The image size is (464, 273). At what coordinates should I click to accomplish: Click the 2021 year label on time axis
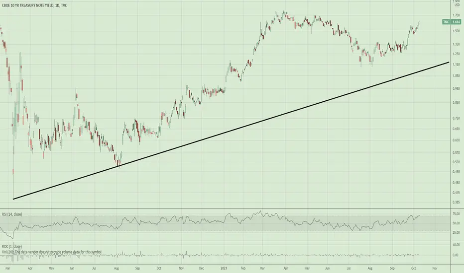[x=224, y=268]
